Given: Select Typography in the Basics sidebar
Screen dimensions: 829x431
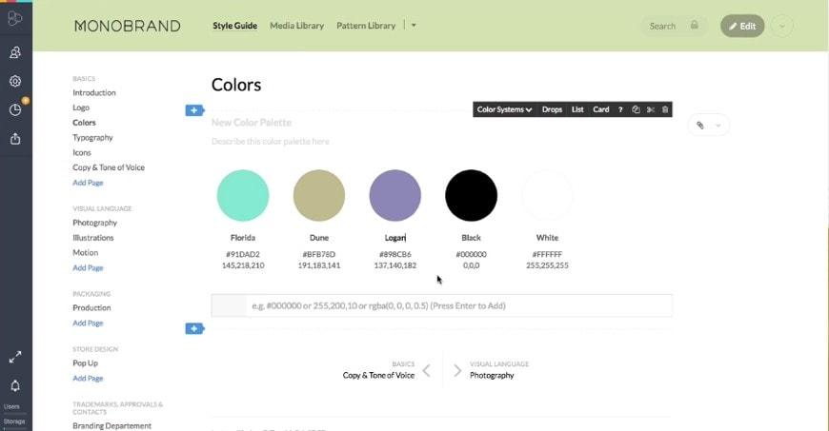Looking at the screenshot, I should point(92,138).
